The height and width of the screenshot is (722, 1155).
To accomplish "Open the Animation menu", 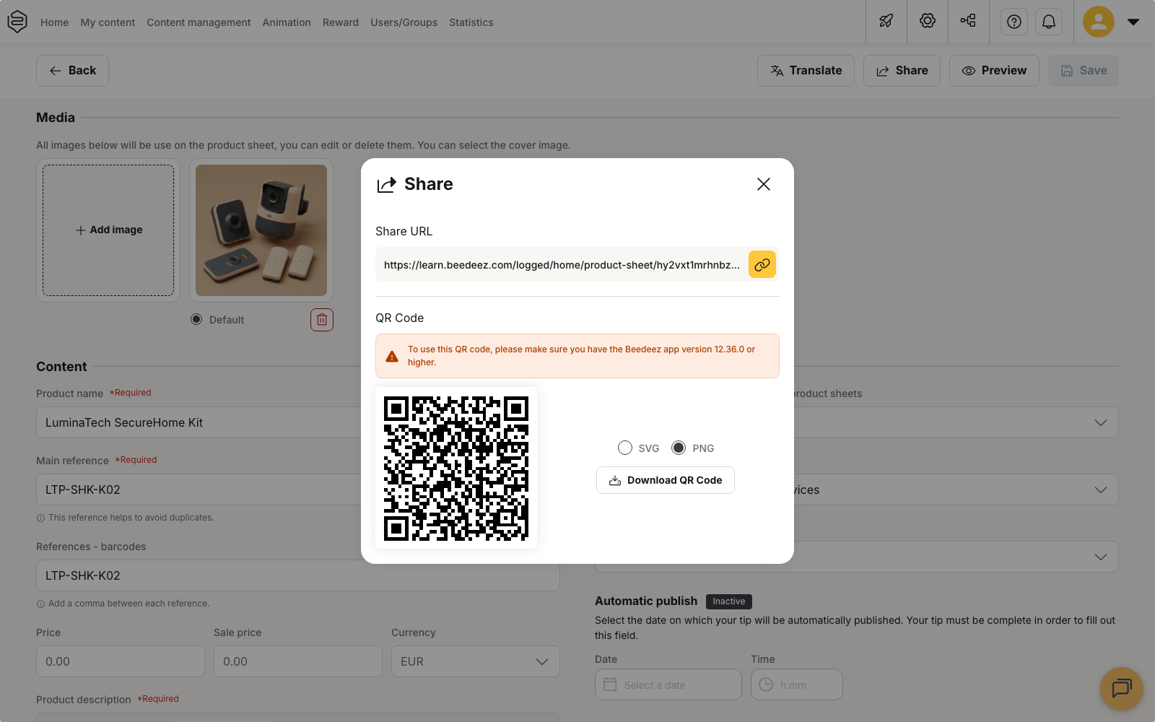I will pyautogui.click(x=287, y=22).
